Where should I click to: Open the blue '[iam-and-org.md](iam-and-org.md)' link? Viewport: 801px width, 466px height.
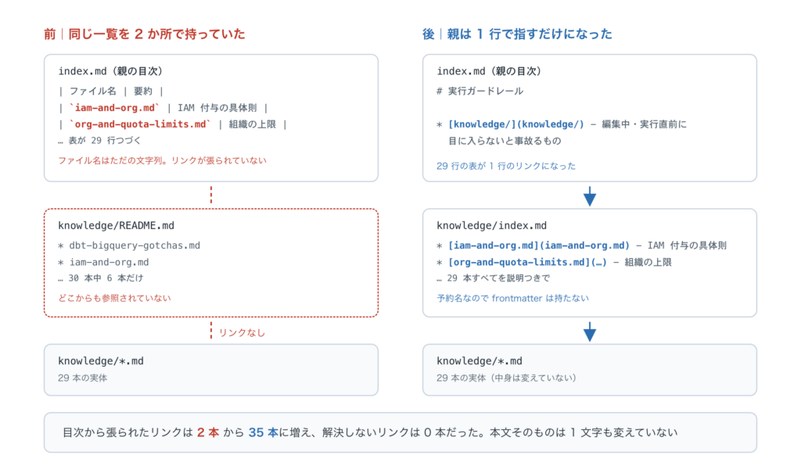[539, 246]
